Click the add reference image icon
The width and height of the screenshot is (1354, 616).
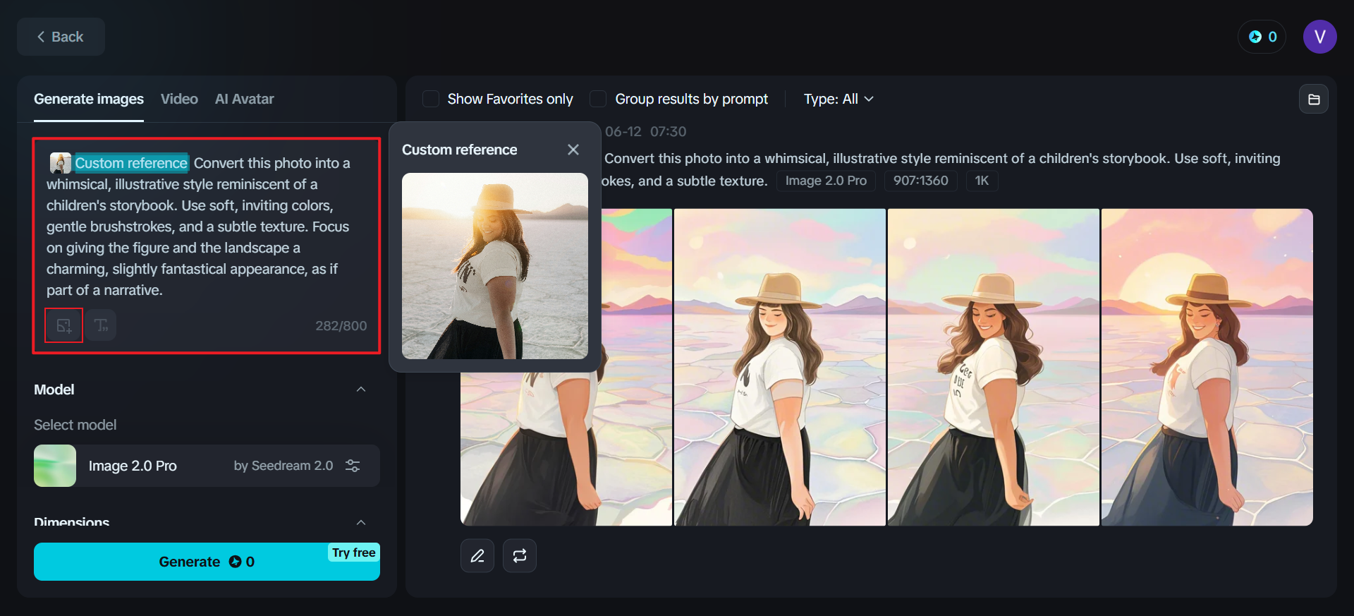coord(64,325)
